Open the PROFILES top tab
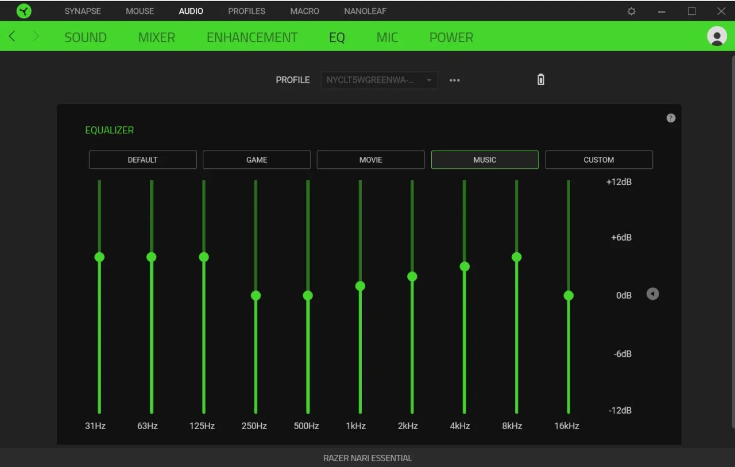Screen dimensions: 735x467 (246, 11)
